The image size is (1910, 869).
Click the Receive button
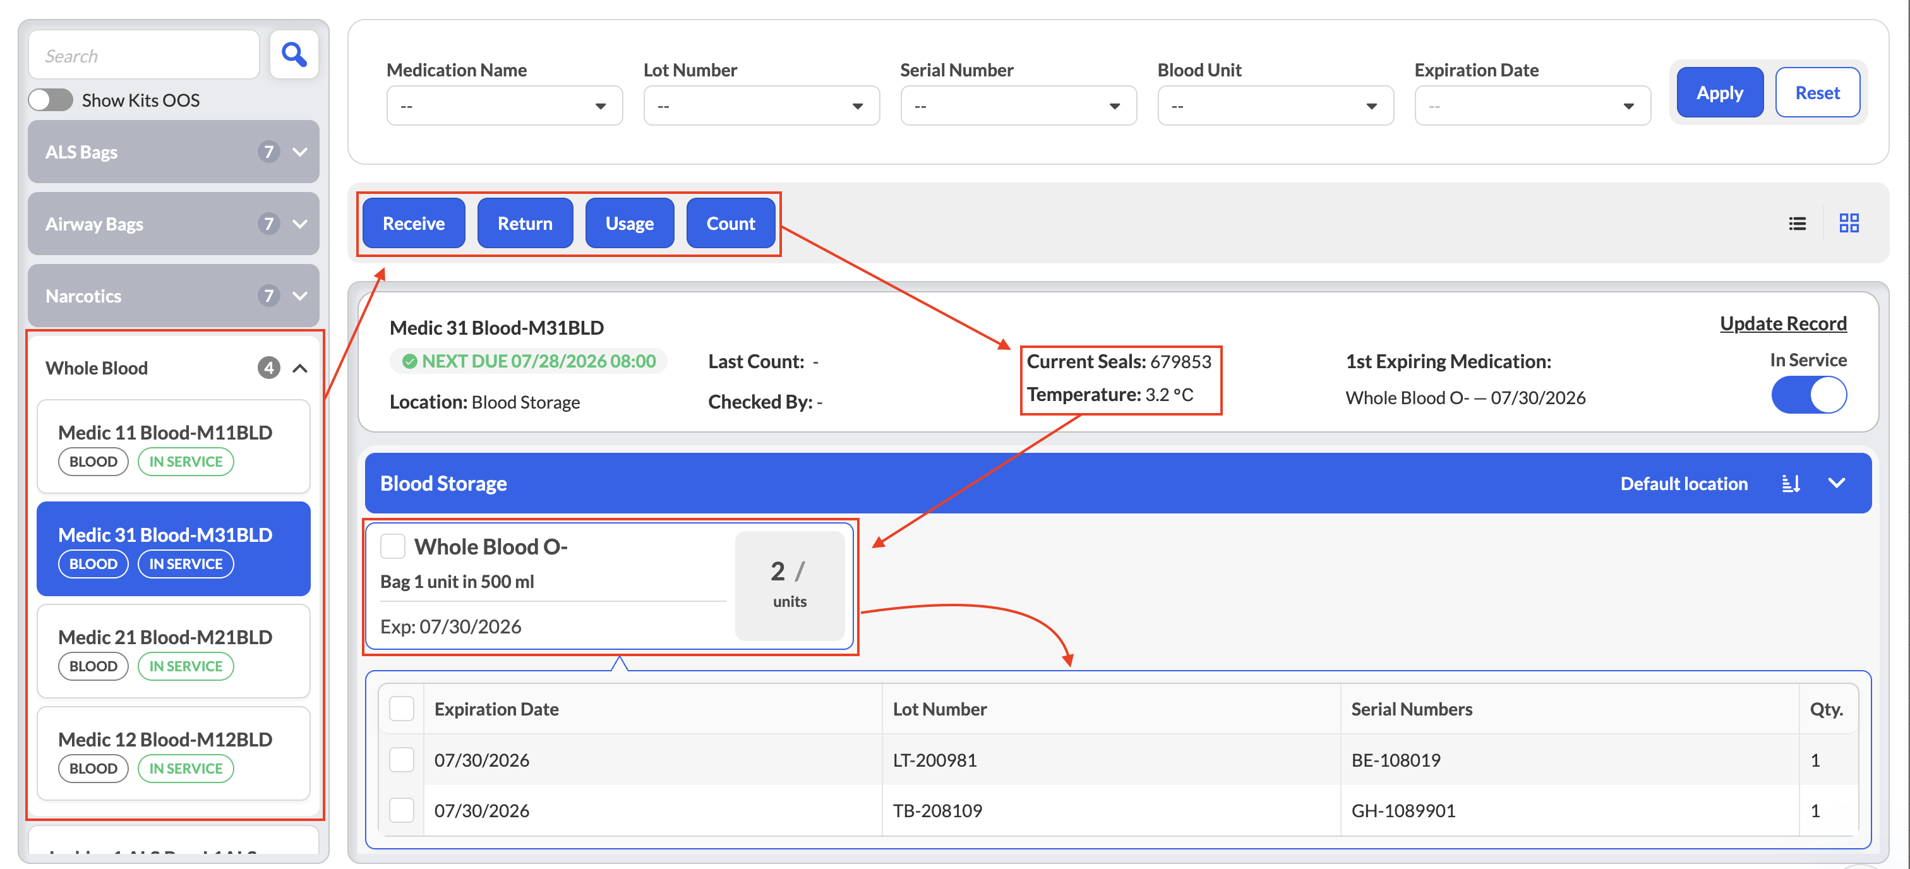tap(413, 223)
